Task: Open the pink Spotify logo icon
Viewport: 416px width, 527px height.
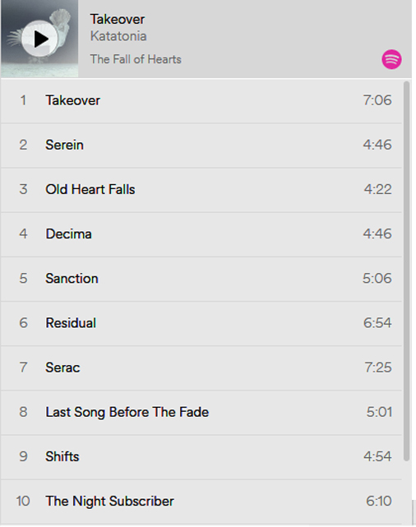Action: pyautogui.click(x=391, y=59)
